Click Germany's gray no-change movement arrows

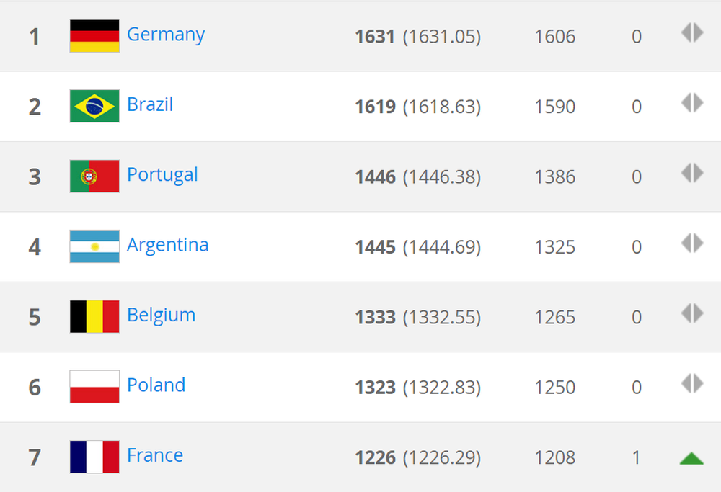pyautogui.click(x=691, y=33)
